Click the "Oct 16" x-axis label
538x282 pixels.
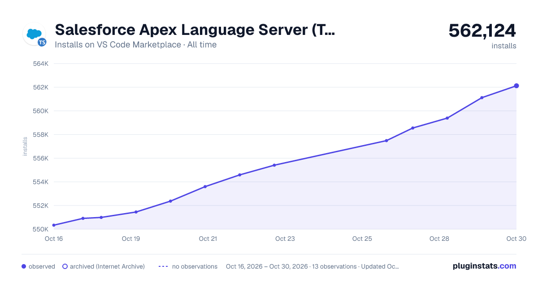[x=54, y=239]
